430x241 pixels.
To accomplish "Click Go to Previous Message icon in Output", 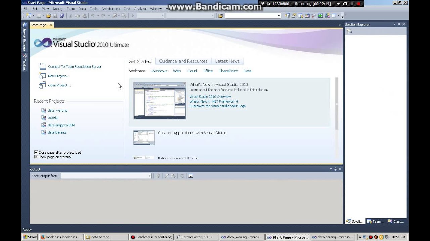I will 166,176.
